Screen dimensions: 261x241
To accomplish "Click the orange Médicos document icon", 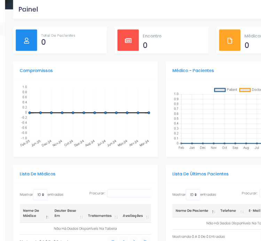I will pos(230,41).
